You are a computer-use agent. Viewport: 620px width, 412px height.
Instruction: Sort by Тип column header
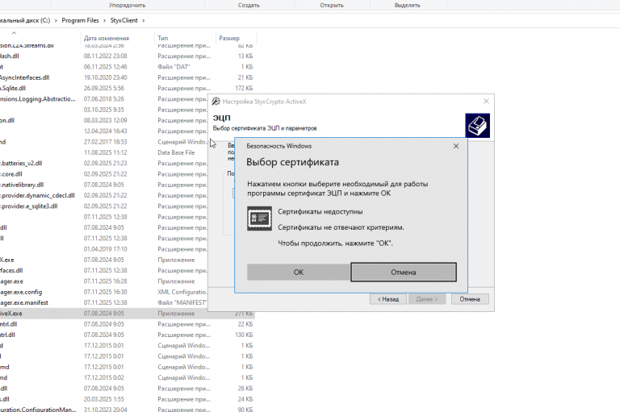pos(162,39)
